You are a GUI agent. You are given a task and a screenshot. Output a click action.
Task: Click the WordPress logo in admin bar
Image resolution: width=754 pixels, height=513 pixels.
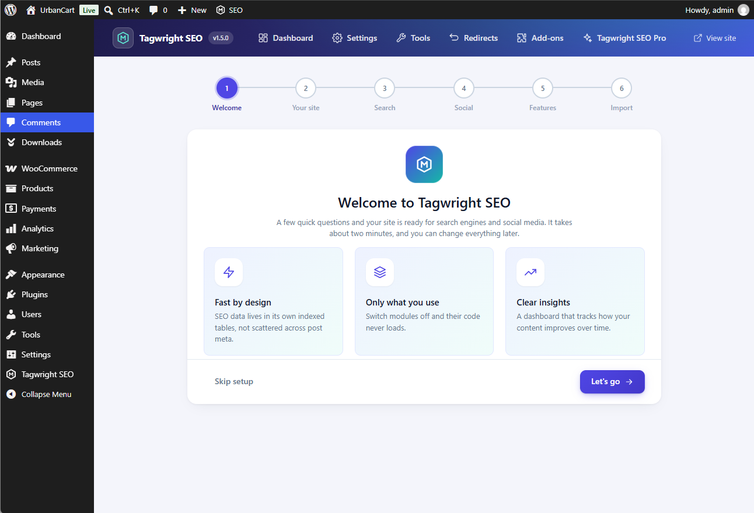tap(11, 10)
